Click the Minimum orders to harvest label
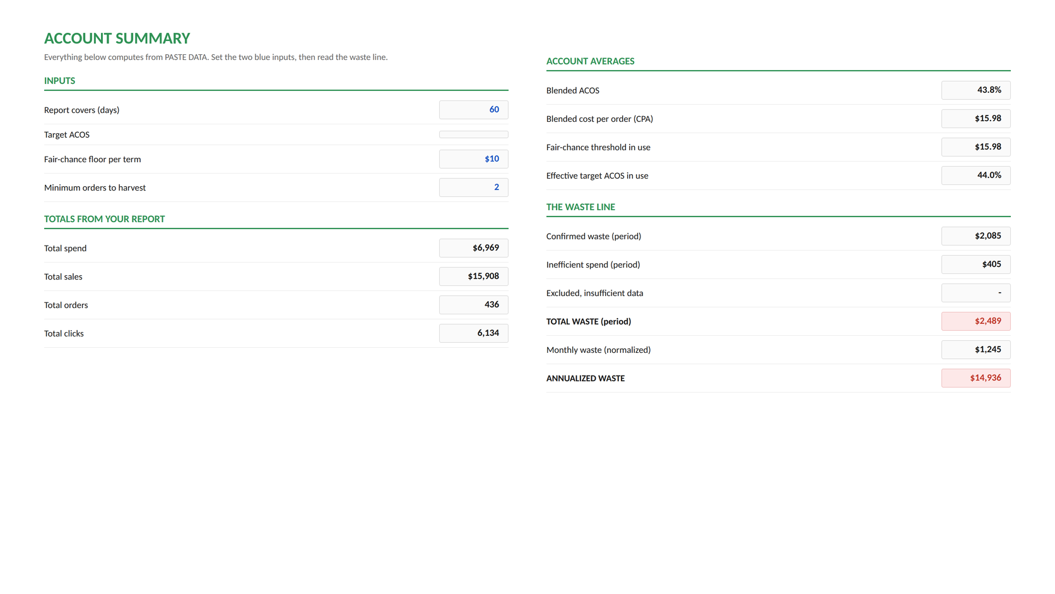 tap(95, 187)
